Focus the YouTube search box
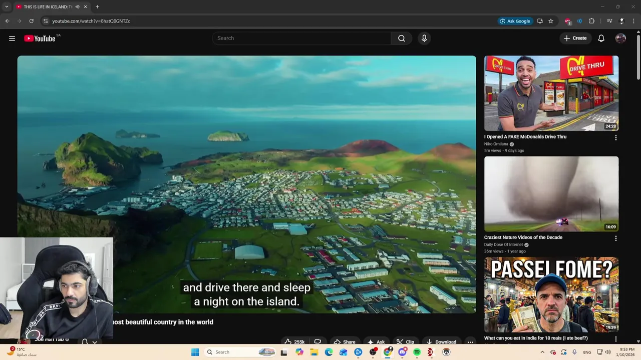Viewport: 641px width, 360px height. tap(301, 38)
